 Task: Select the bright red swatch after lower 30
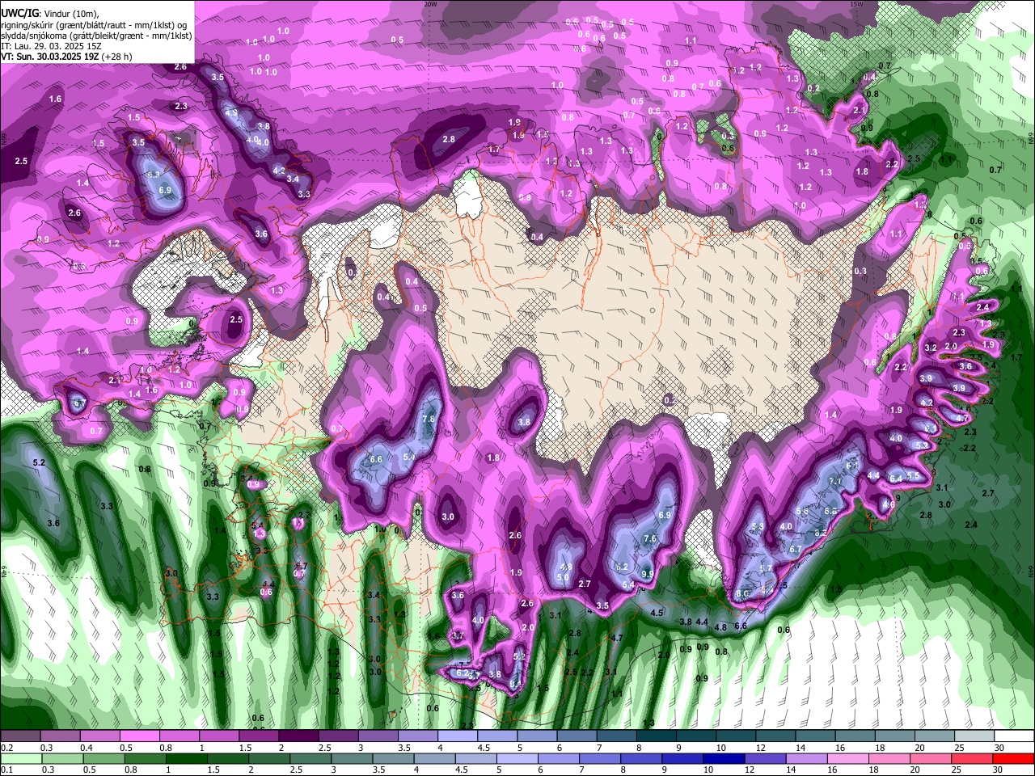coord(1013,758)
